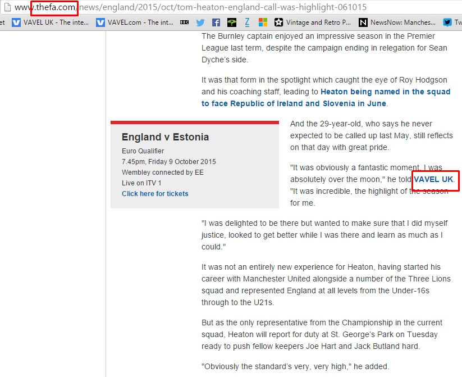
Task: Click the 'Click here for tickets' link
Action: [155, 194]
